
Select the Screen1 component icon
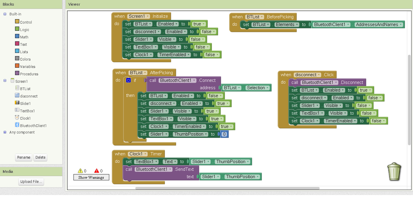[12, 81]
